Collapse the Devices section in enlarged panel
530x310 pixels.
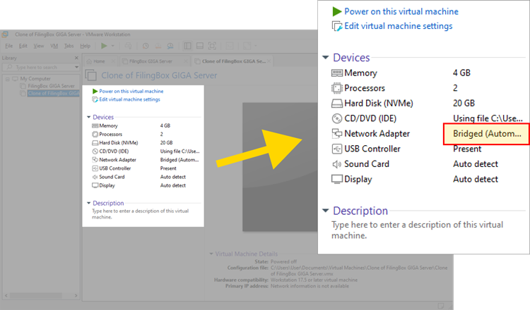325,58
